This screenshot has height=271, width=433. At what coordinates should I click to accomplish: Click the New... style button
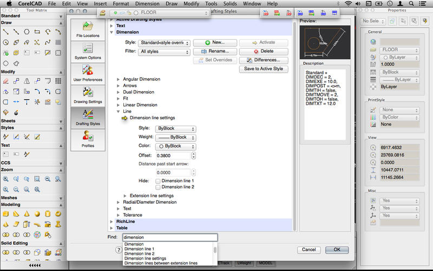point(214,42)
